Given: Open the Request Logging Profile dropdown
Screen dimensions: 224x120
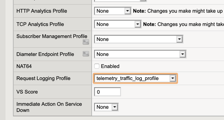Looking at the screenshot, I should [x=135, y=78].
